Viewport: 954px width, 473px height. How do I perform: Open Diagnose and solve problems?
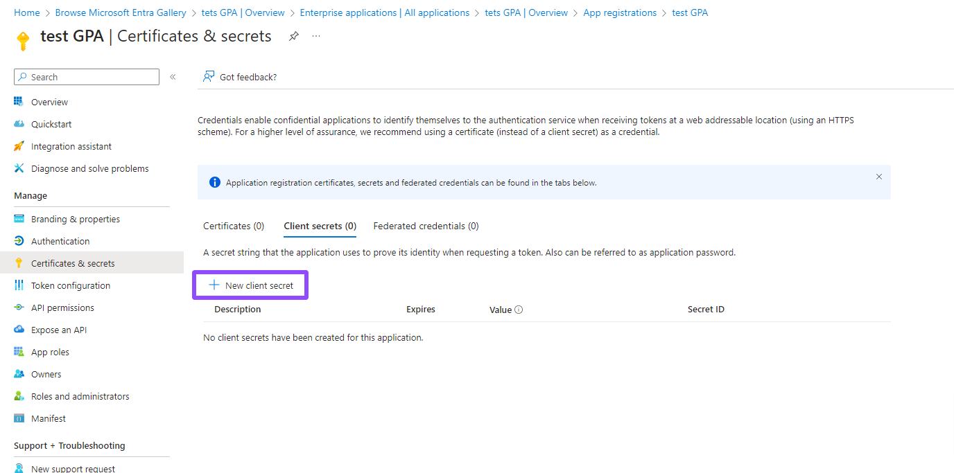coord(92,168)
